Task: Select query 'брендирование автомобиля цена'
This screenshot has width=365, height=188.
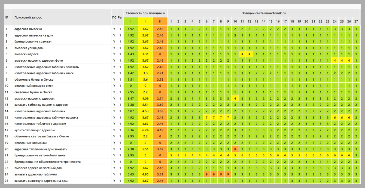Action: click(40, 156)
